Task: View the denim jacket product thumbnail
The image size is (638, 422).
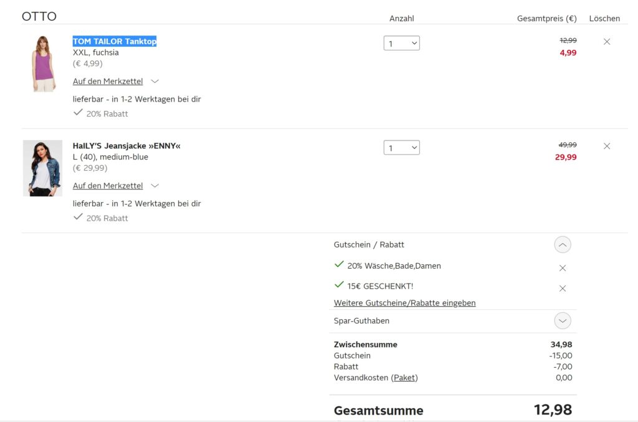Action: [43, 168]
